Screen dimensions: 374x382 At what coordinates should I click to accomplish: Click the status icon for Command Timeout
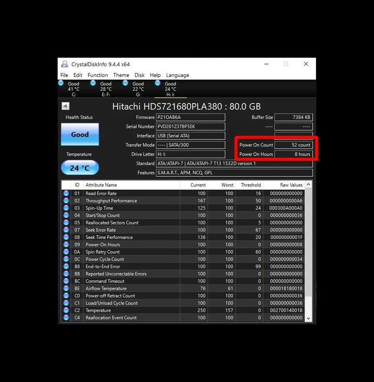(x=66, y=281)
